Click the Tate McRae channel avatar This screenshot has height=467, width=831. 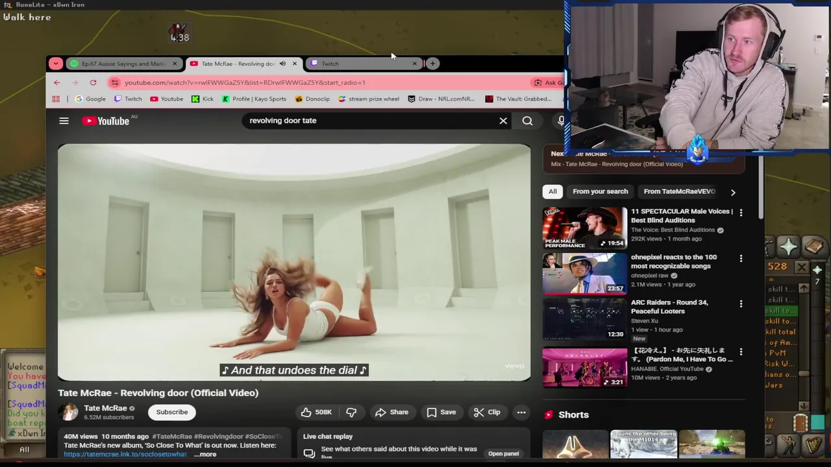[69, 413]
